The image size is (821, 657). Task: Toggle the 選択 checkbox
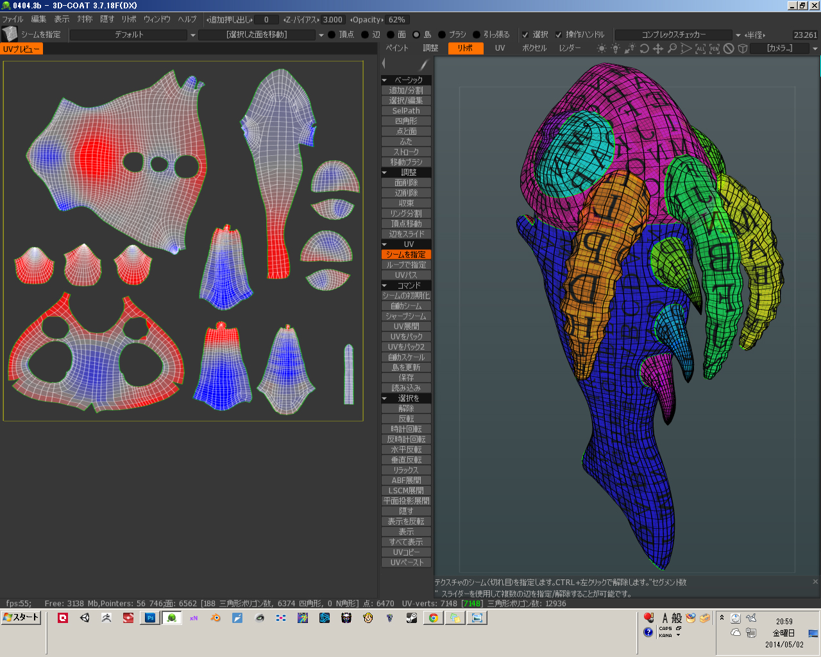coord(525,35)
